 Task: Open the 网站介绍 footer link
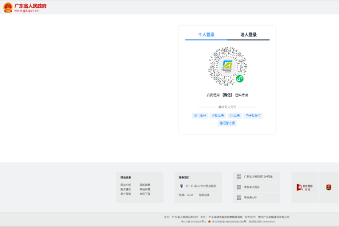point(125,185)
